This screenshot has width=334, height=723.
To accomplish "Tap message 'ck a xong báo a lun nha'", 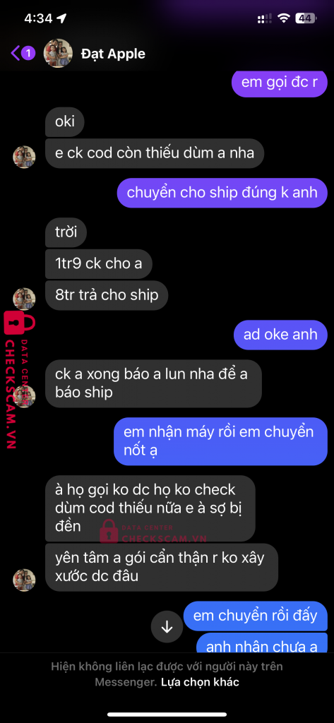I will [x=154, y=383].
